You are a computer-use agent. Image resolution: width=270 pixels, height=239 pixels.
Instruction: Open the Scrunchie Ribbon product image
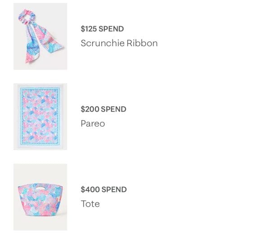pos(40,36)
